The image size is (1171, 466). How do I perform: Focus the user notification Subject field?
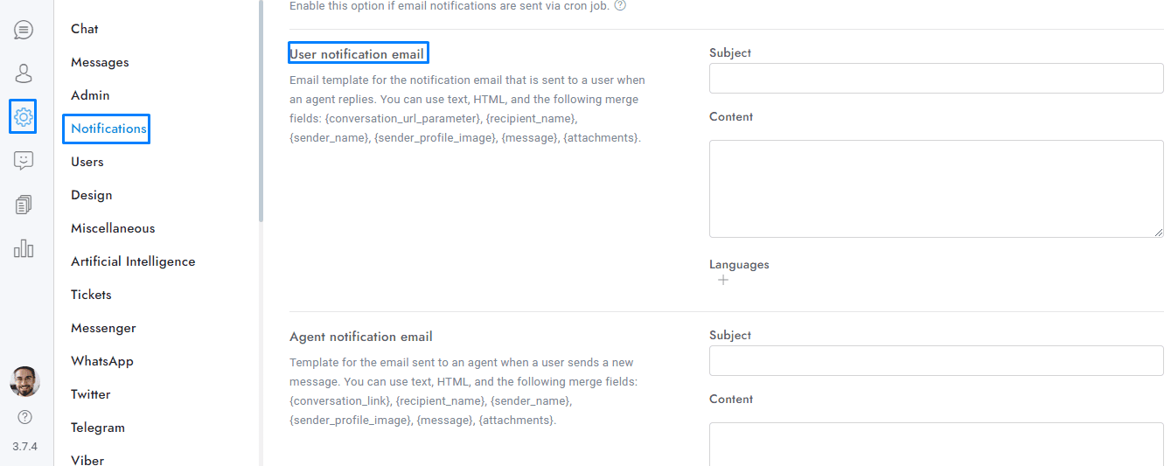click(936, 79)
